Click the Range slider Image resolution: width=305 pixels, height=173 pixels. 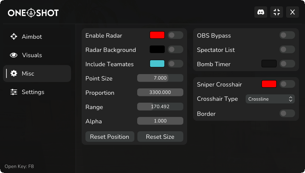(x=160, y=107)
